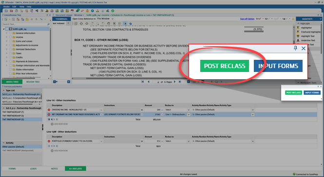Open the blue question-mark help icon
The height and width of the screenshot is (177, 324).
tap(93, 11)
